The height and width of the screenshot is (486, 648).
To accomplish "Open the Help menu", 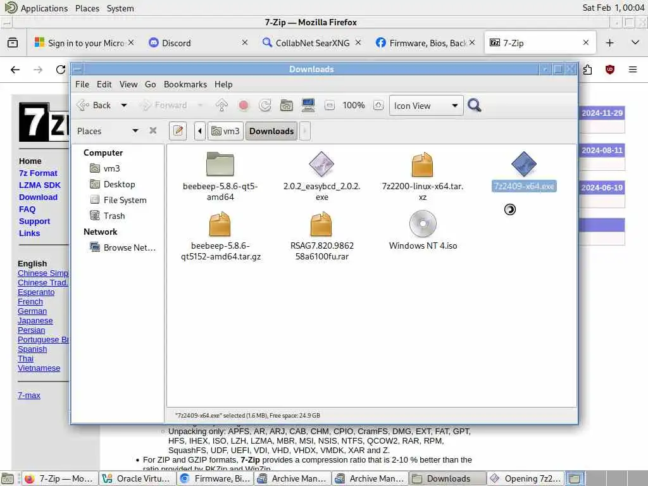I will click(x=223, y=84).
